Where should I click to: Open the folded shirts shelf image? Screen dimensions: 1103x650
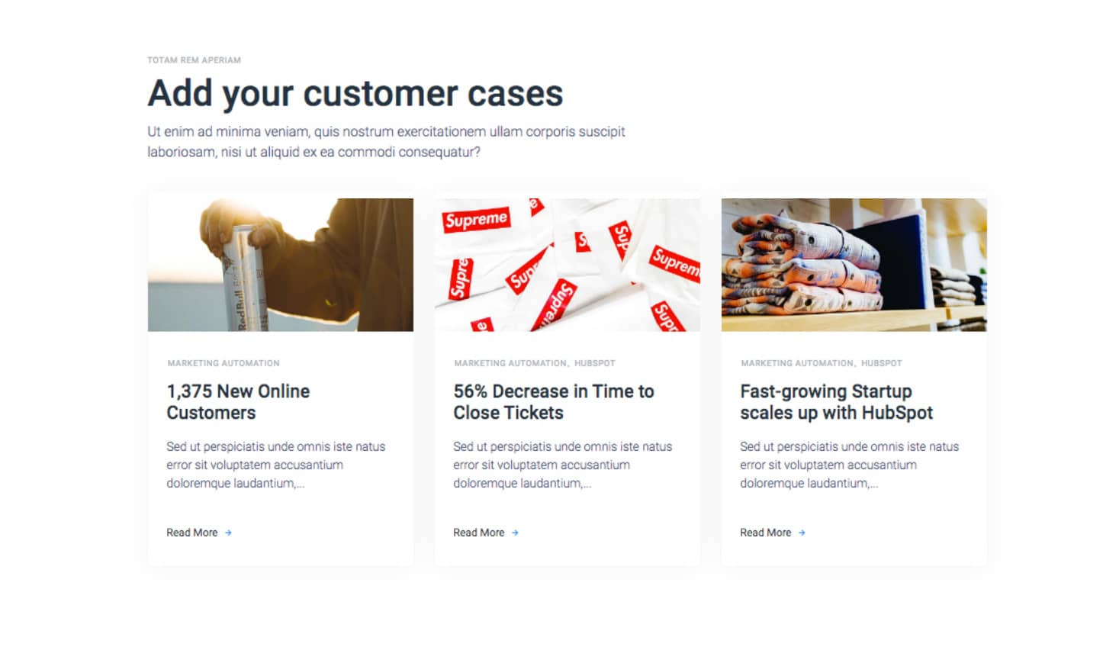[854, 265]
